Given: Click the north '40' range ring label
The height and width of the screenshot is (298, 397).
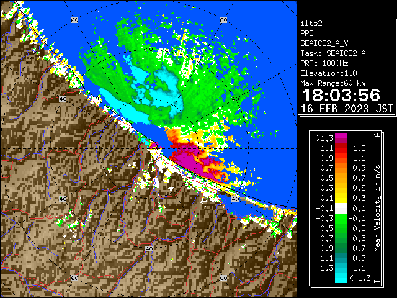Looking at the screenshot, I should (x=149, y=50).
